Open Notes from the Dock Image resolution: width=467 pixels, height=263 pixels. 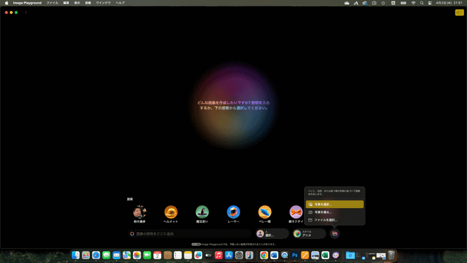click(x=188, y=255)
